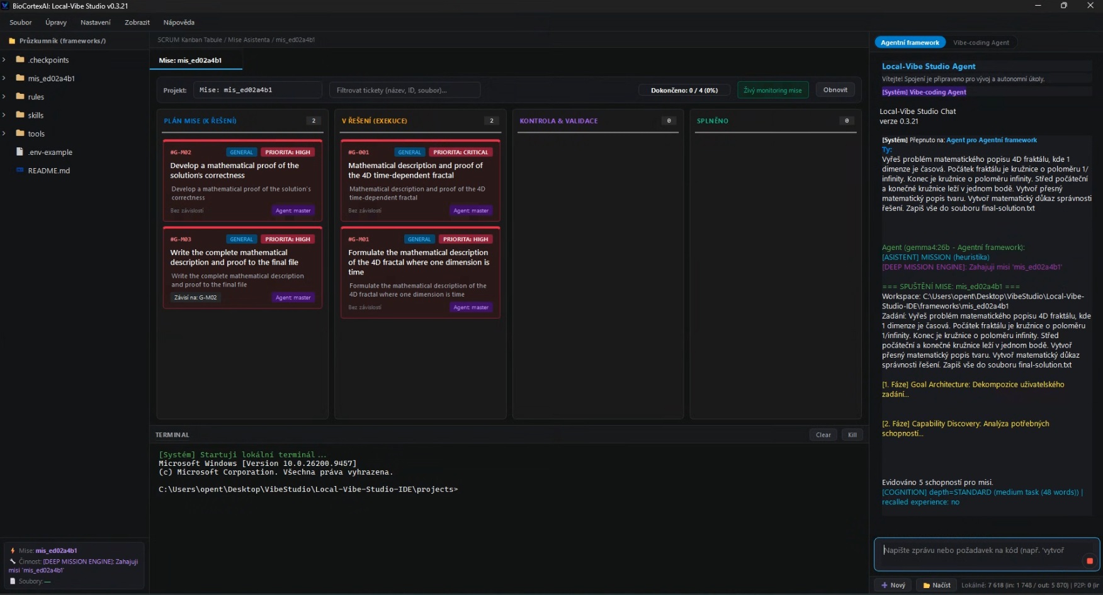Screen dimensions: 1103x595
Task: Click GENERAL badge on ticket G-M03
Action: 241,239
